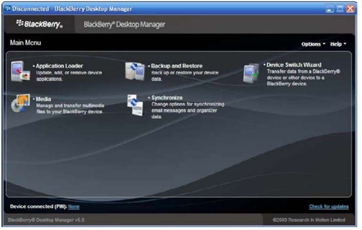Click 'Update, add, or remove device applications' text
The height and width of the screenshot is (230, 362).
(69, 76)
